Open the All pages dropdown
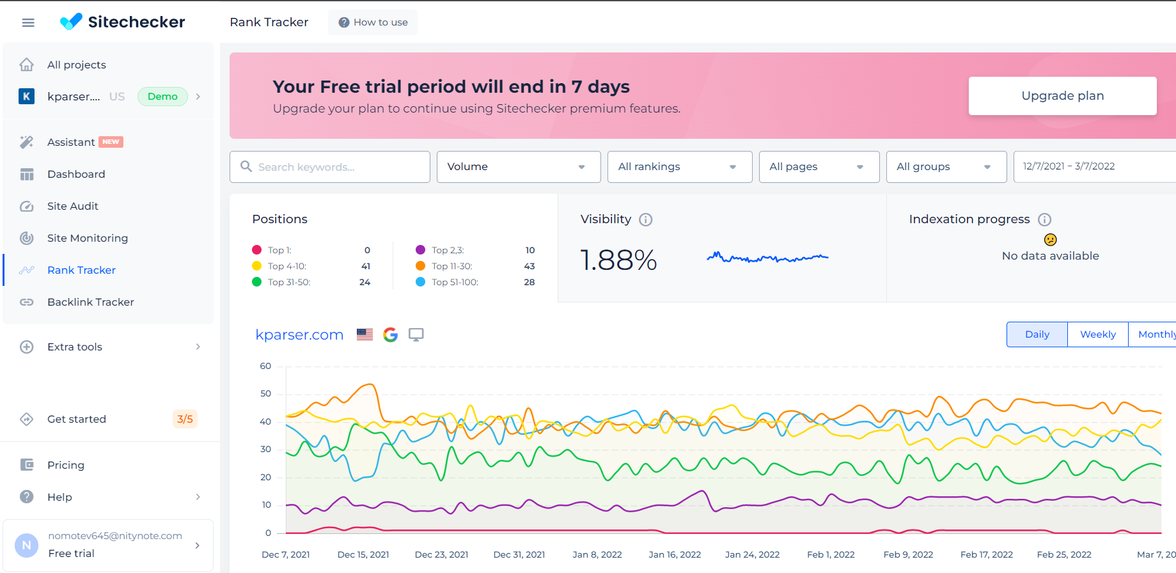The height and width of the screenshot is (573, 1176). point(819,167)
